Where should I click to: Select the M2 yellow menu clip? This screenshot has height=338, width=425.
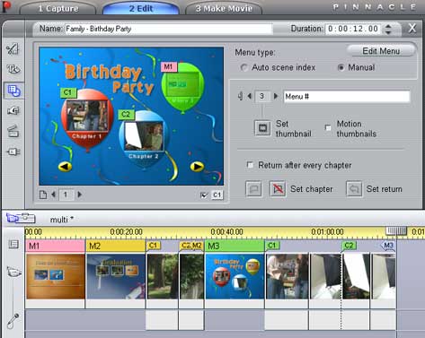(116, 246)
